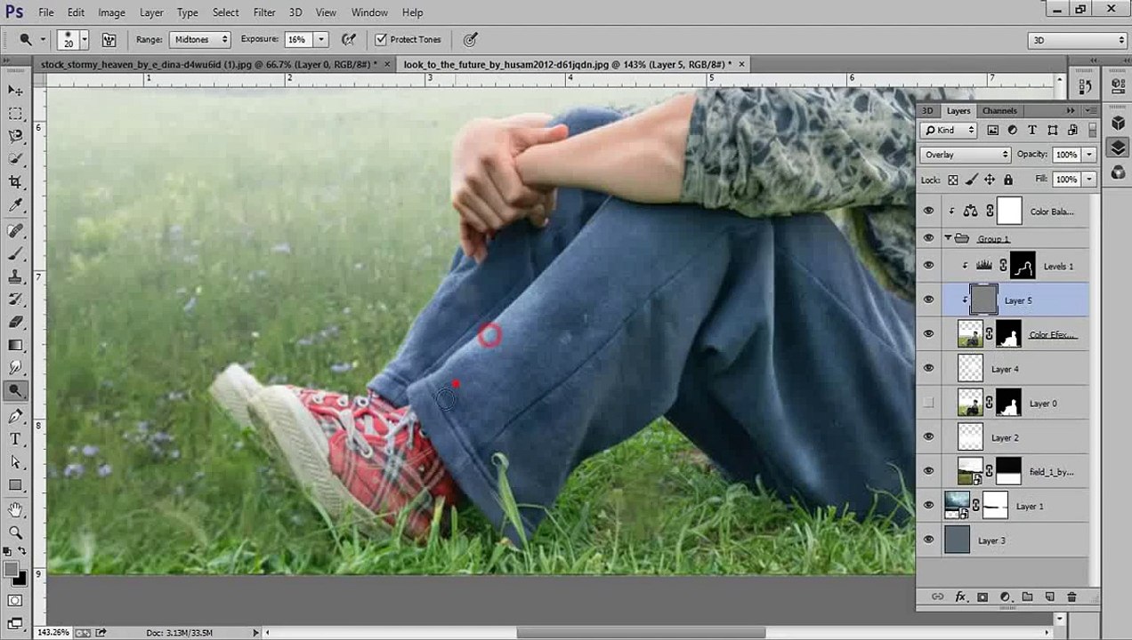Show Layer 0 by clicking visibility box
The image size is (1132, 640).
[929, 404]
